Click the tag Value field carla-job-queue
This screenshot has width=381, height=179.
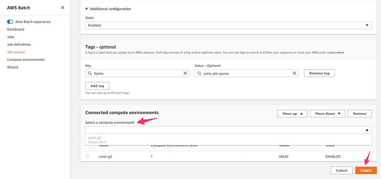(x=247, y=74)
